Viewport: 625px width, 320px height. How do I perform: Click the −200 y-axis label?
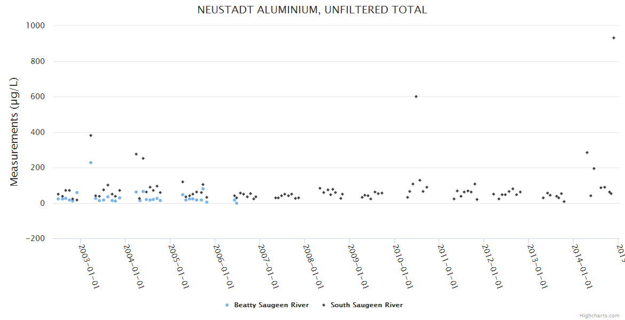pyautogui.click(x=35, y=239)
